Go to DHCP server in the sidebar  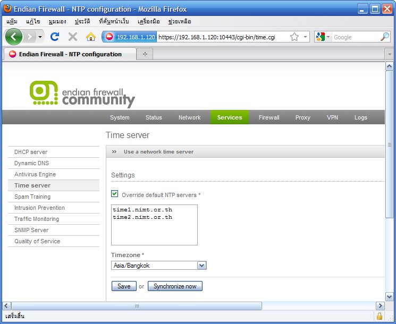coord(54,152)
